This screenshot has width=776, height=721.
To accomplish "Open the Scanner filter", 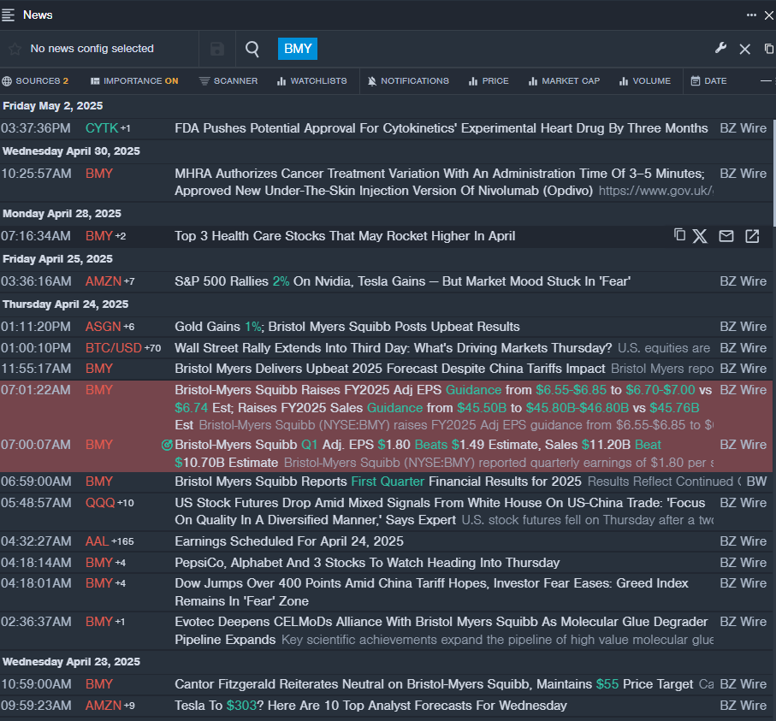I will 228,80.
